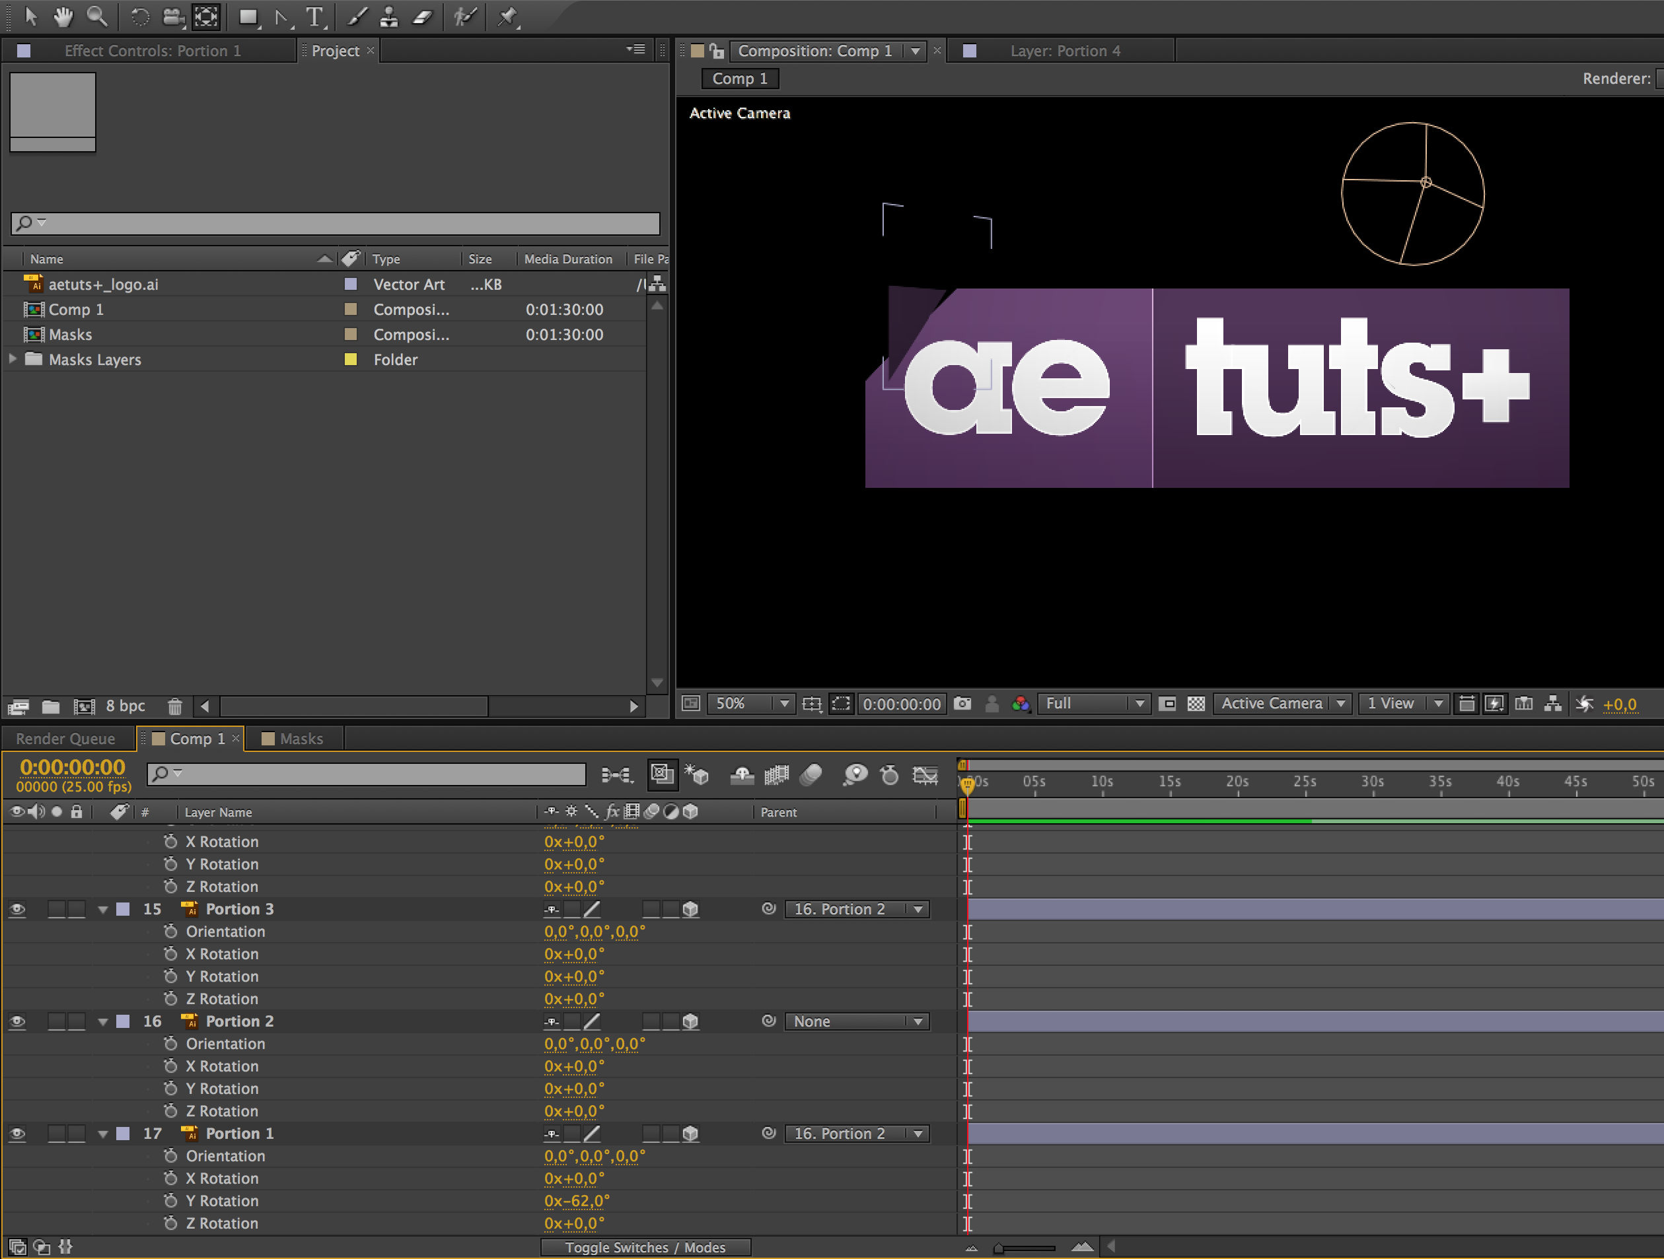
Task: Select the Horizontal Type tool
Action: (x=314, y=17)
